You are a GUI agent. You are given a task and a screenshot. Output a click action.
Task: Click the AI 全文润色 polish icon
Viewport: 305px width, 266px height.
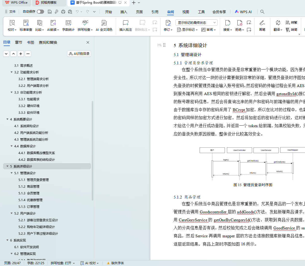pyautogui.click(x=104, y=23)
